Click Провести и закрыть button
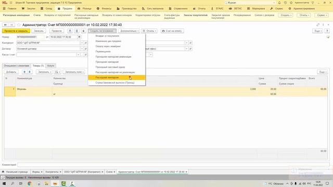Screen dimensions: 333x187 16,31
